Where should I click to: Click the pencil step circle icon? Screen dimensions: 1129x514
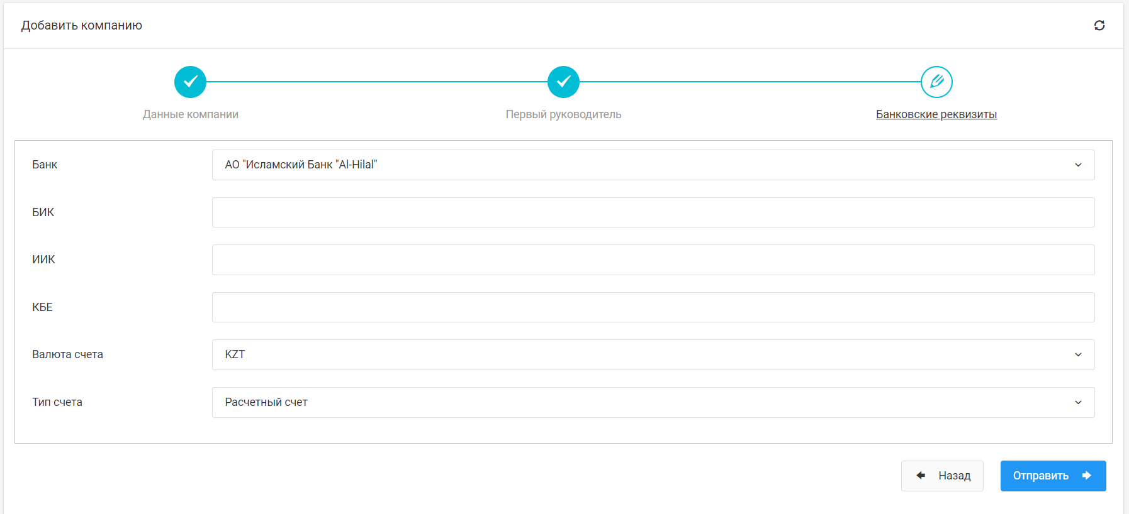coord(936,82)
